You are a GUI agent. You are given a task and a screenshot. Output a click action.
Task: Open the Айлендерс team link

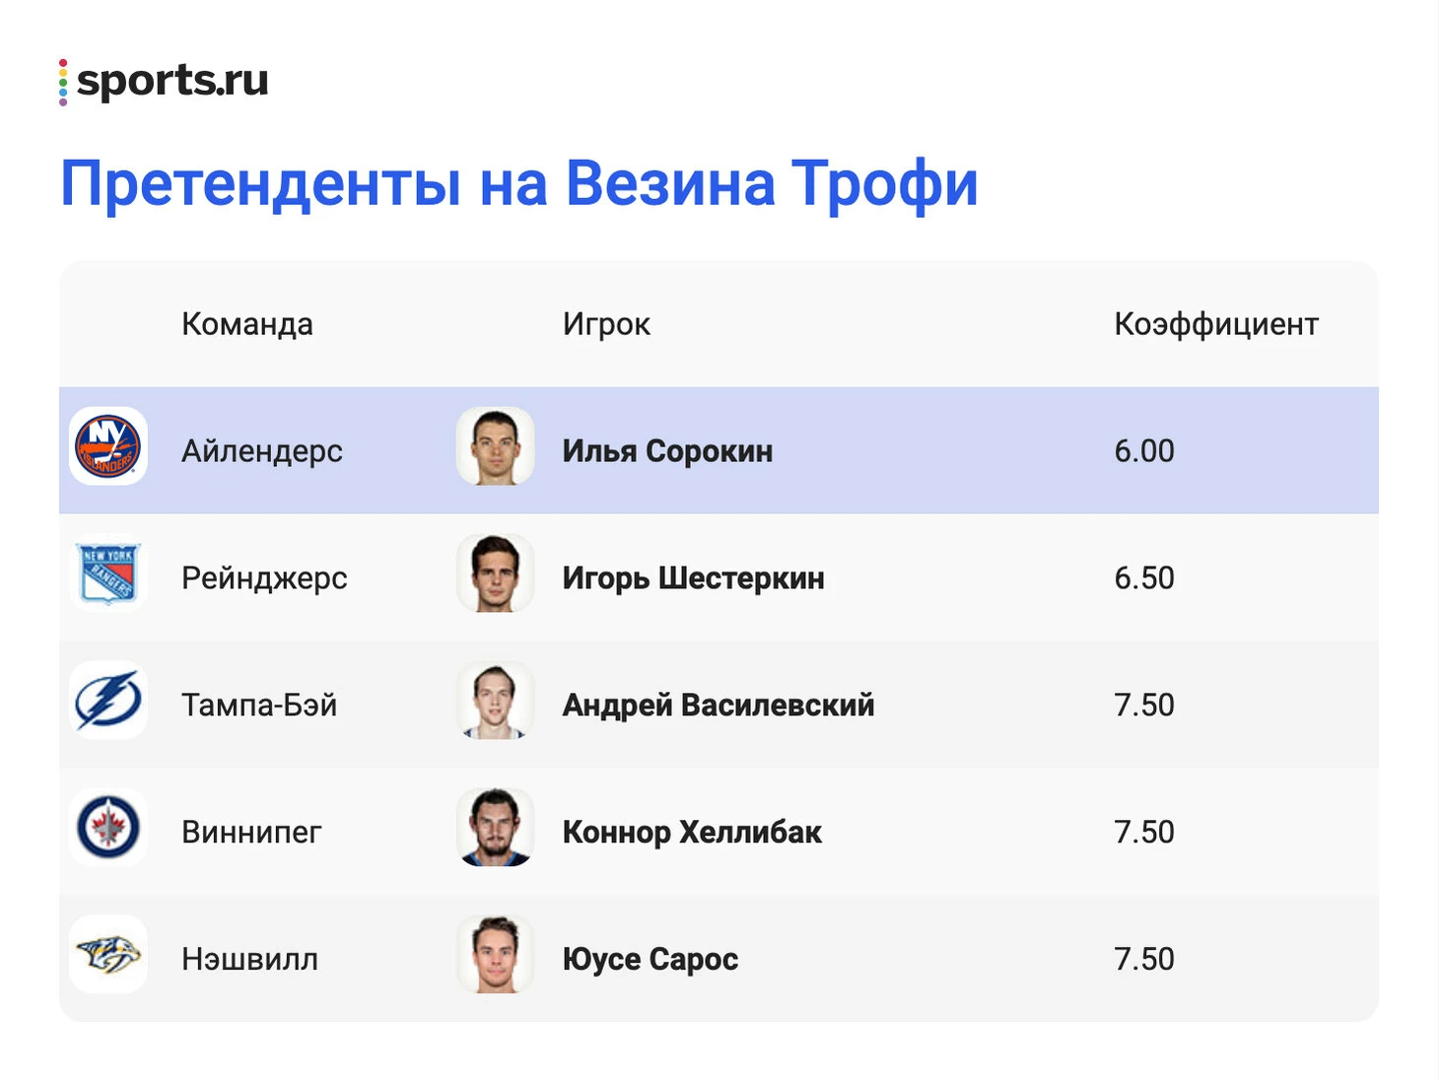click(261, 451)
